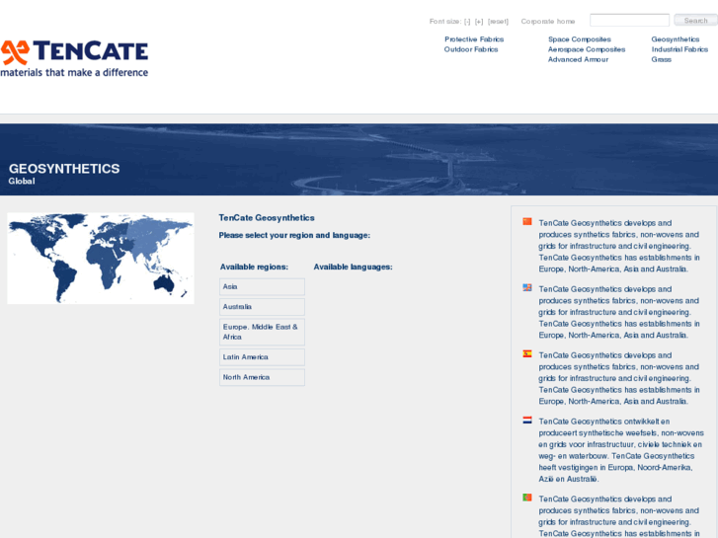Click the Dutch description paragraph text
Viewport: 718px width, 538px height.
point(620,450)
